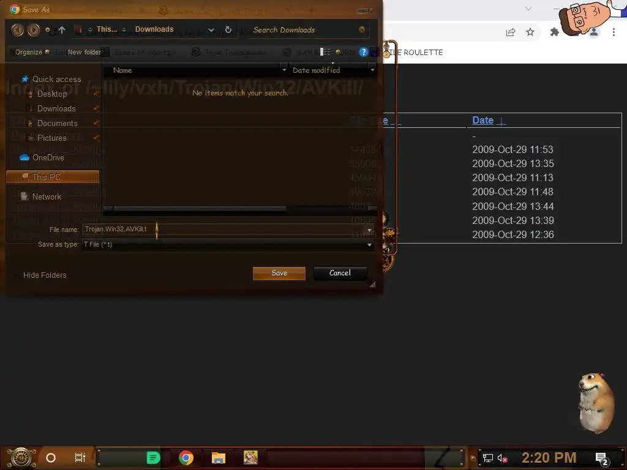Open Chrome Extensions puzzle icon
The height and width of the screenshot is (470, 627).
554,32
